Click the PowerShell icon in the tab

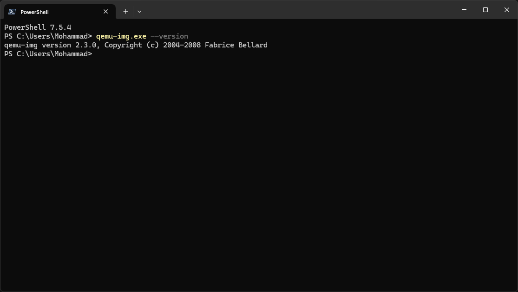pos(12,12)
